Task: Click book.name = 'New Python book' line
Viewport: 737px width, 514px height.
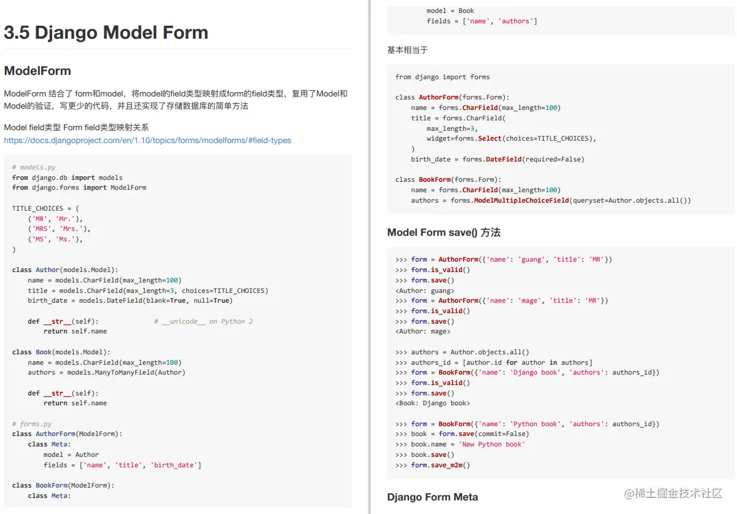Action: point(461,444)
